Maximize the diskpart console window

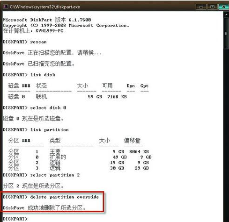coord(212,7)
